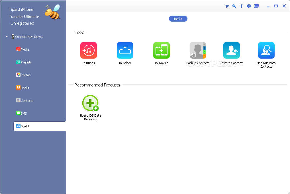The image size is (290, 194).
Task: Open the To iDevice tool
Action: click(162, 50)
